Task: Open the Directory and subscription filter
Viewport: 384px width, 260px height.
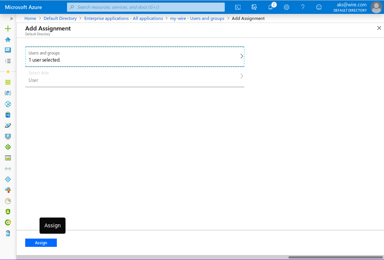Action: point(254,7)
